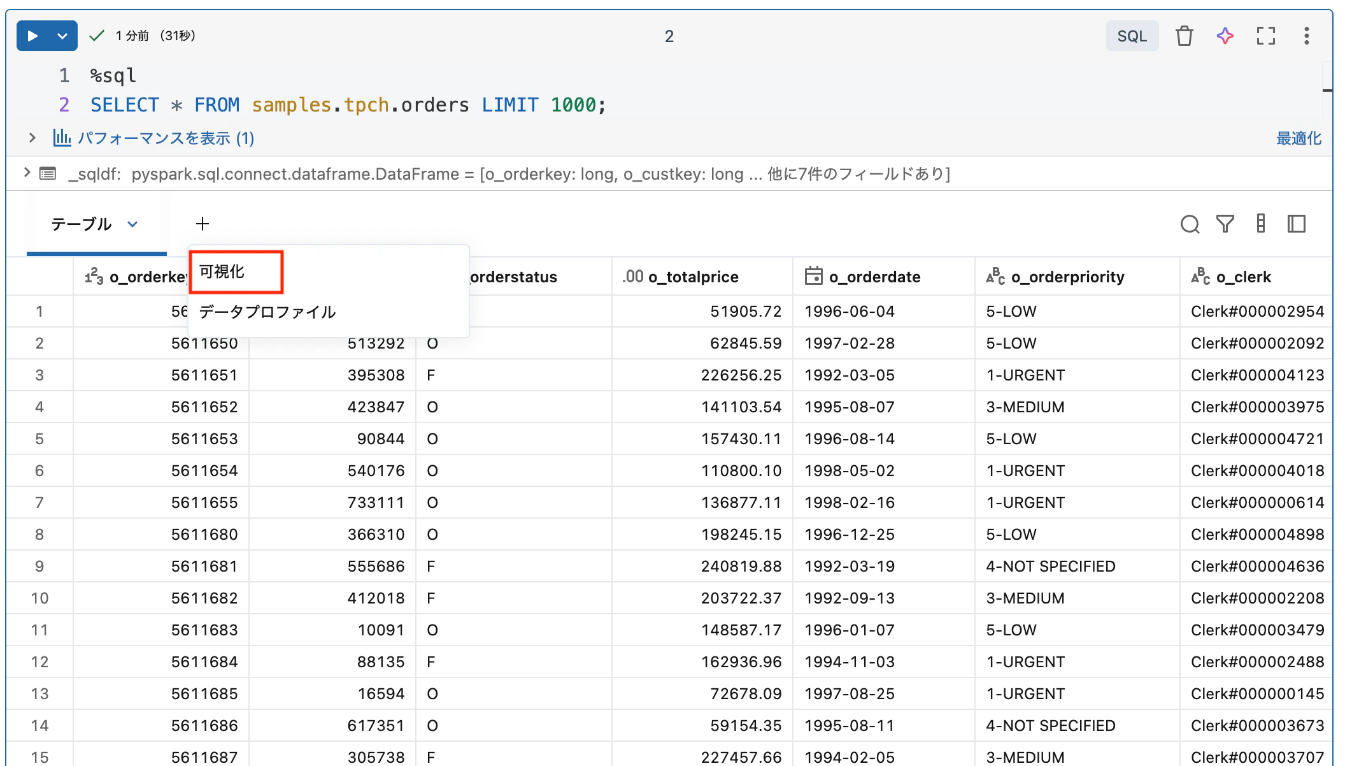The image size is (1345, 766).
Task: Click into SQL code line 2
Action: pyautogui.click(x=348, y=105)
